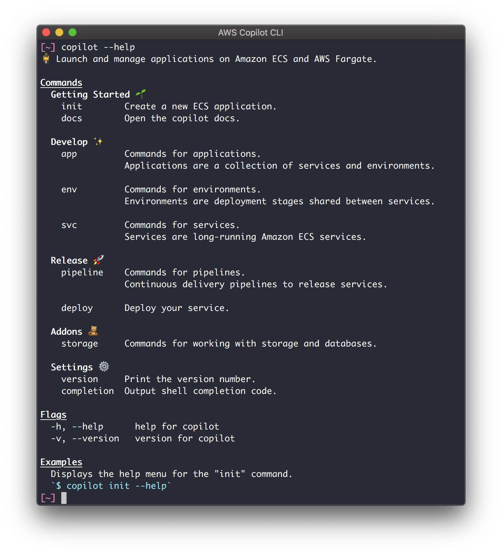Screen dimensions: 502x554
Task: Click the sparkles emoji beside Develop
Action: coord(98,142)
